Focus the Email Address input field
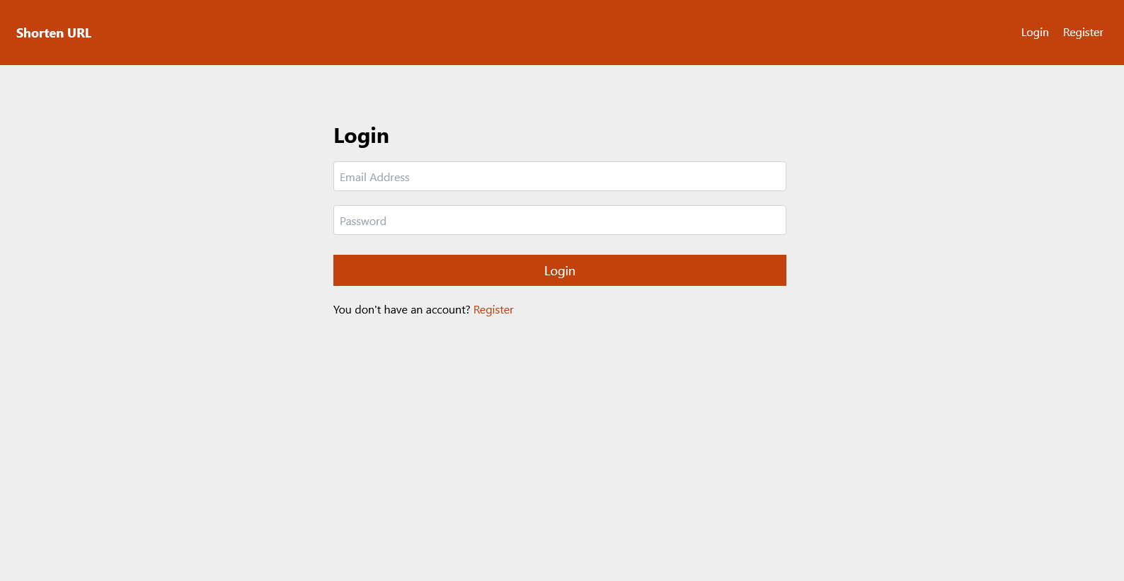Viewport: 1124px width, 581px height. tap(560, 176)
